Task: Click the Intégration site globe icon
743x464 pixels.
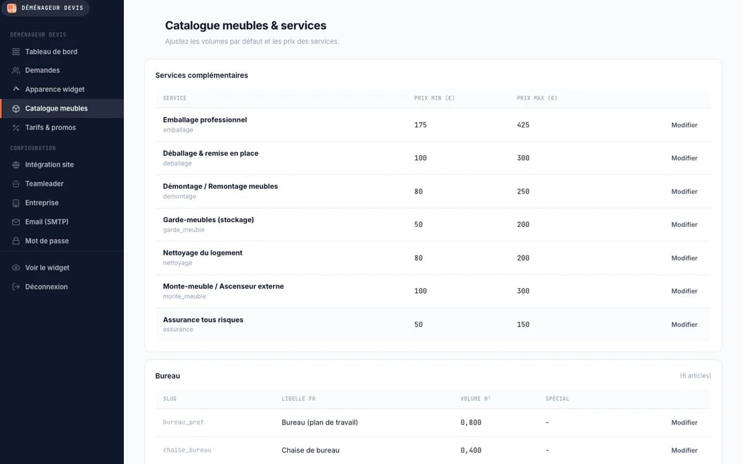Action: tap(16, 165)
